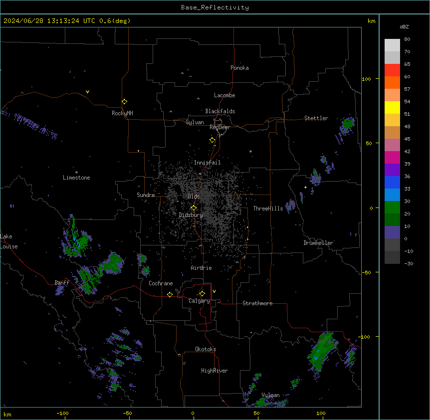
Task: Click the yellow diamond marker below Cochrane
Action: pyautogui.click(x=170, y=294)
